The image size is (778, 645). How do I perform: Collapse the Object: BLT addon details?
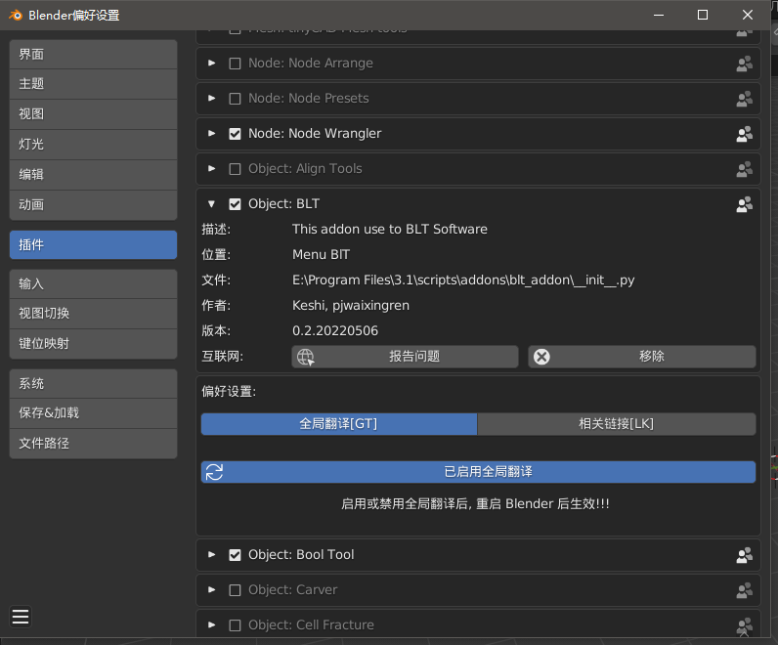(212, 204)
